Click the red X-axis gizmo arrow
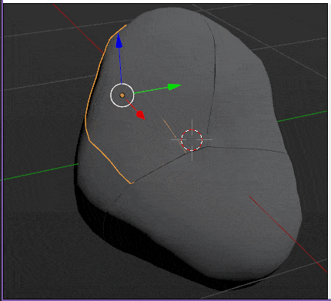This screenshot has height=301, width=331. [x=141, y=115]
